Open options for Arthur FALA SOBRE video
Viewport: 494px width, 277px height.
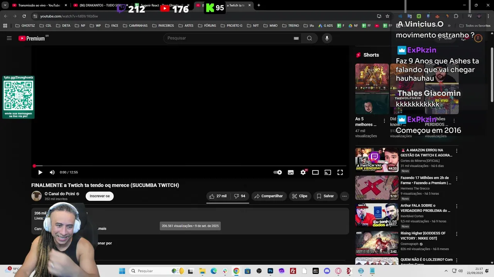457,206
